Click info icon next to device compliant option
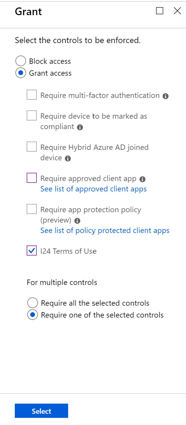 point(80,127)
